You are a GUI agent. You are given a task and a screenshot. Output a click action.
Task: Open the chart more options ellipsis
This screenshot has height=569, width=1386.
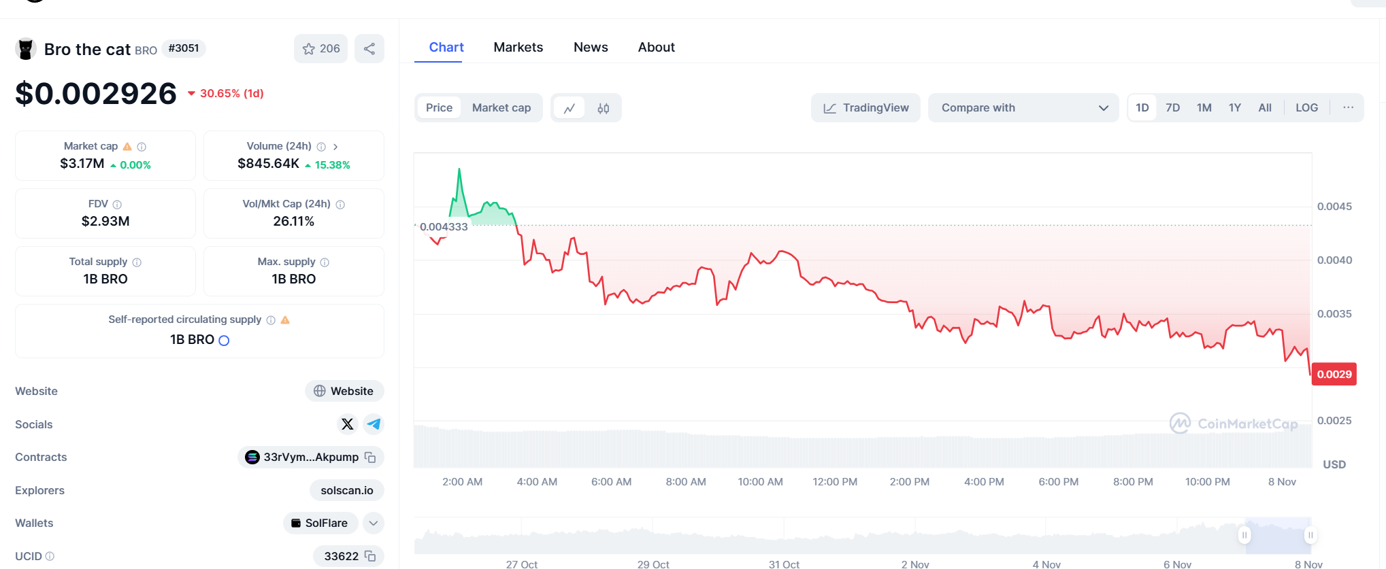1348,108
